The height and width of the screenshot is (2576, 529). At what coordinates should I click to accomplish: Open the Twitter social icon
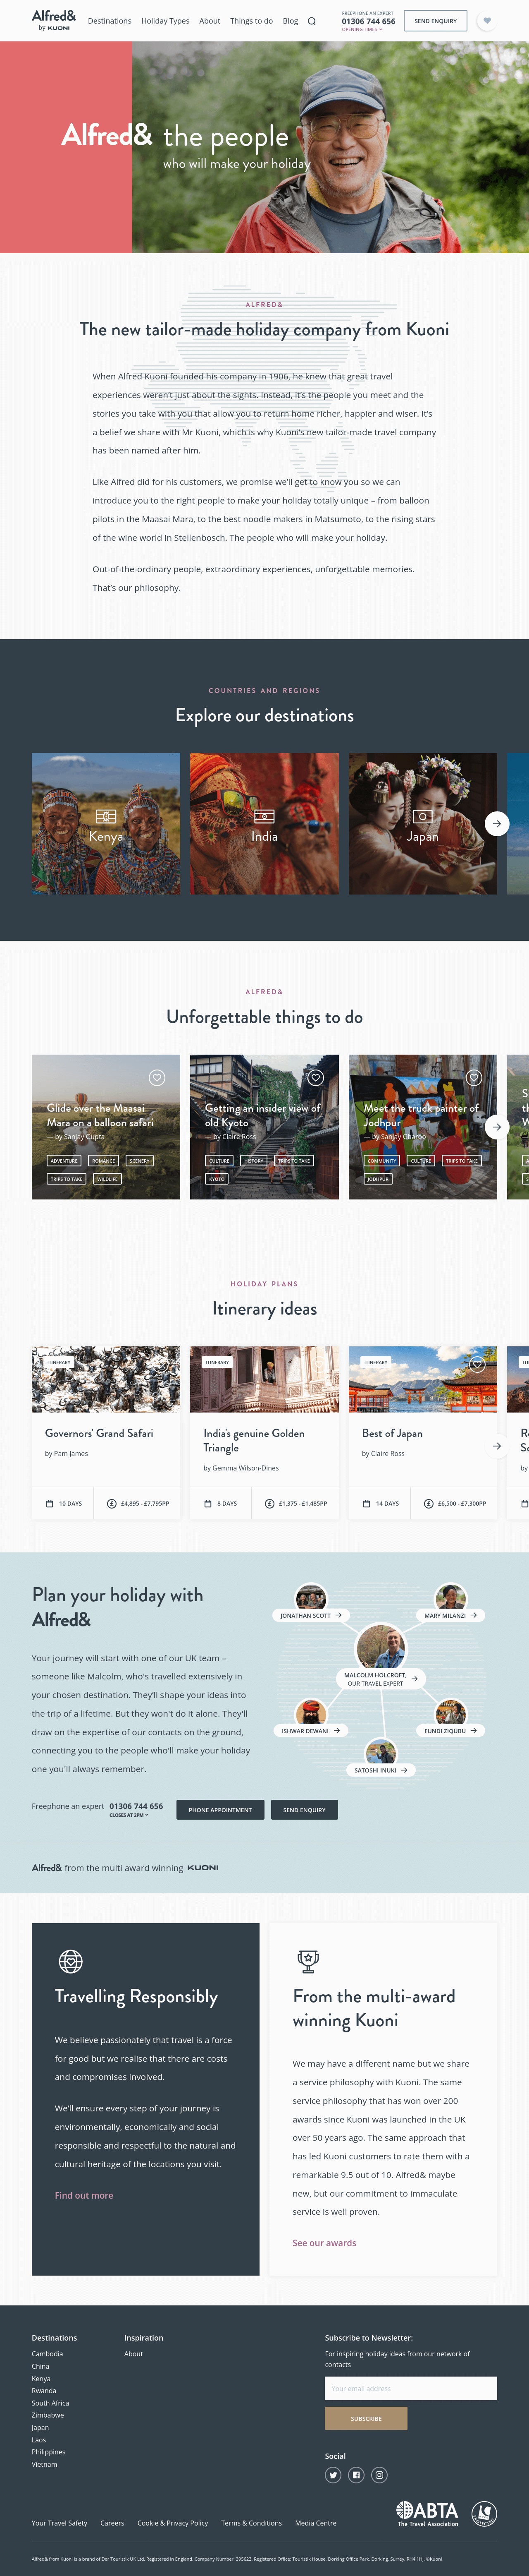[334, 2475]
